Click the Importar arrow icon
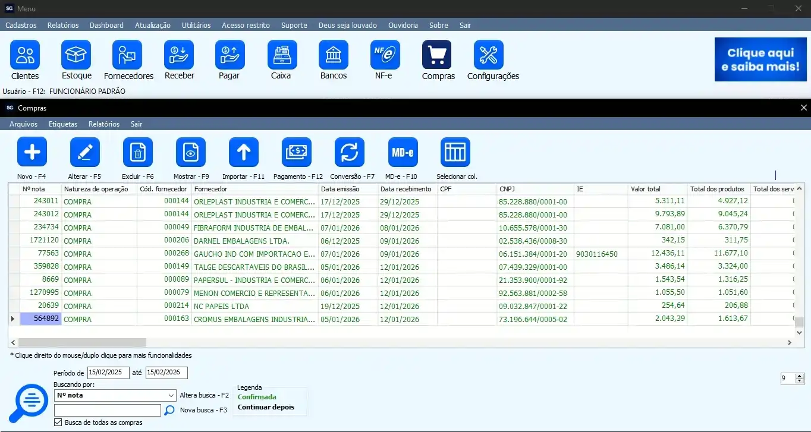Image resolution: width=811 pixels, height=432 pixels. (244, 153)
